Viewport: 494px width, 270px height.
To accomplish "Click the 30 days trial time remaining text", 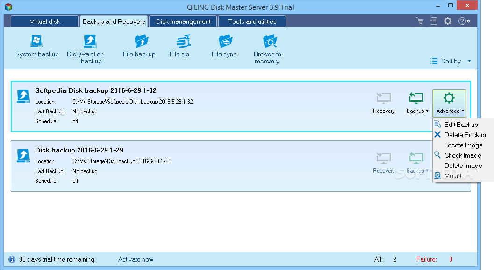I will (x=57, y=259).
